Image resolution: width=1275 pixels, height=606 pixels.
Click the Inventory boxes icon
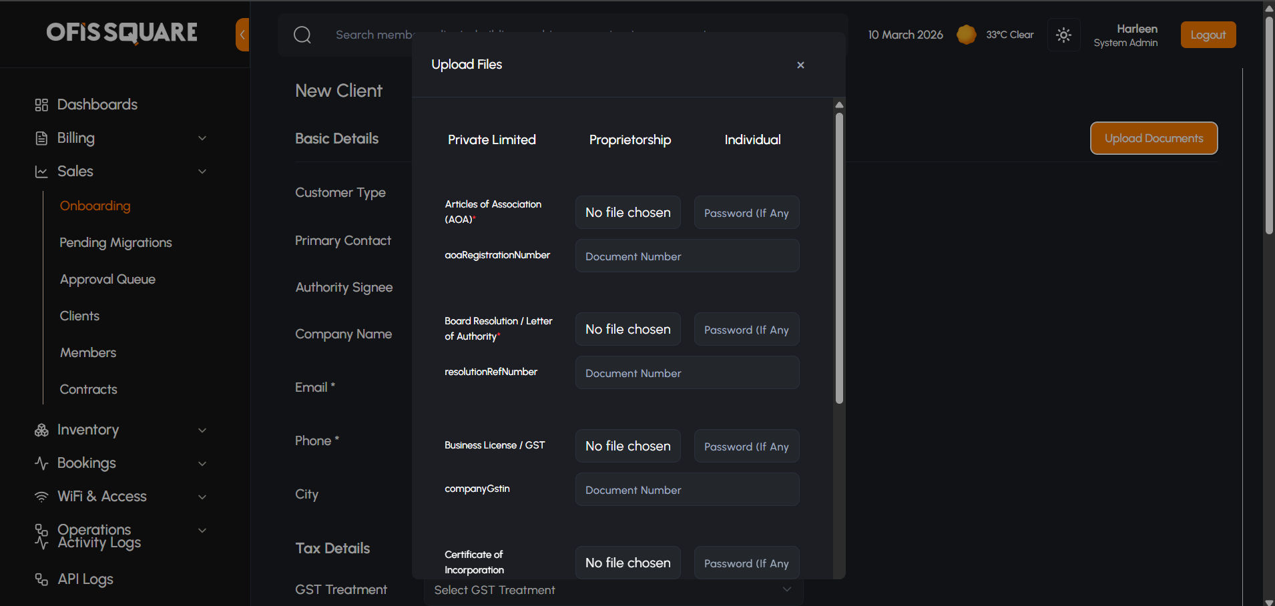(41, 430)
